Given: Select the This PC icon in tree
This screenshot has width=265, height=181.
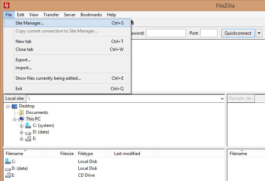Looking at the screenshot, I should tap(21, 119).
